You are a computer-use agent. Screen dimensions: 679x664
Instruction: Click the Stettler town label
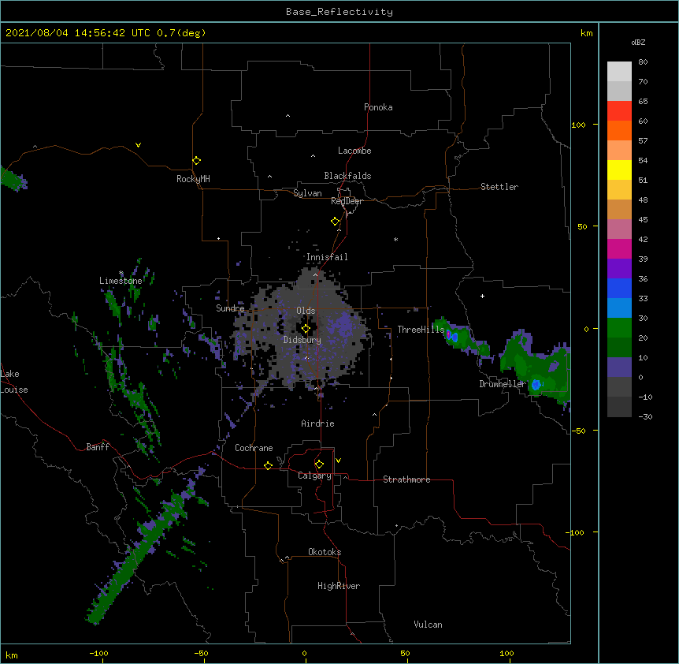click(x=499, y=187)
